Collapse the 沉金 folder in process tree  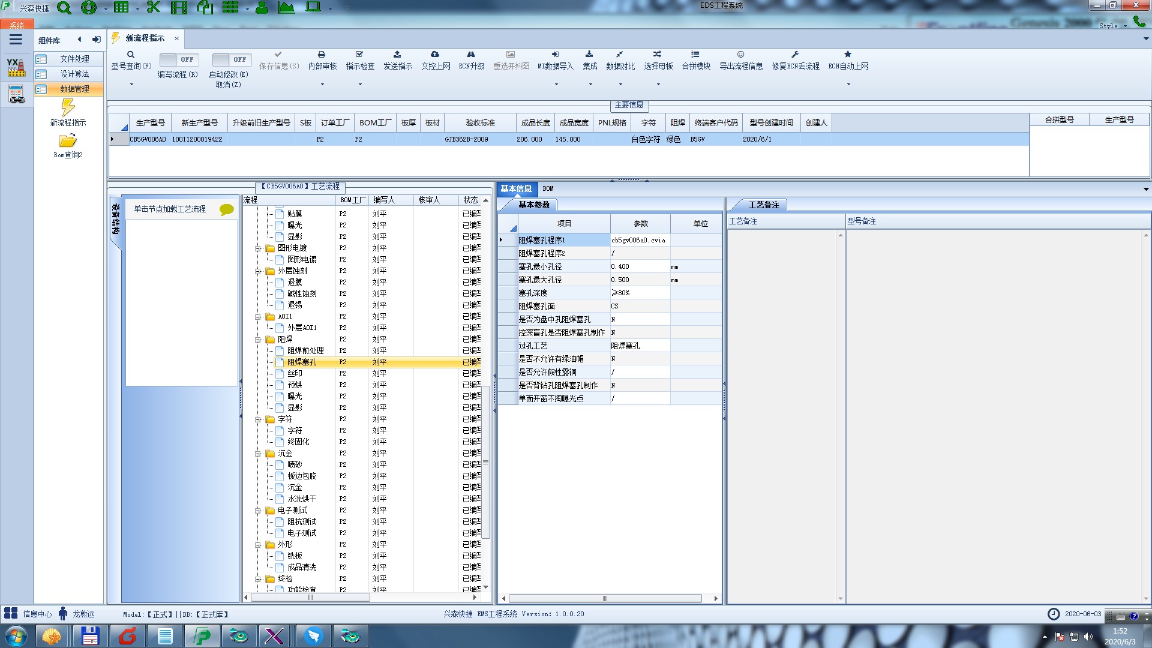point(258,454)
